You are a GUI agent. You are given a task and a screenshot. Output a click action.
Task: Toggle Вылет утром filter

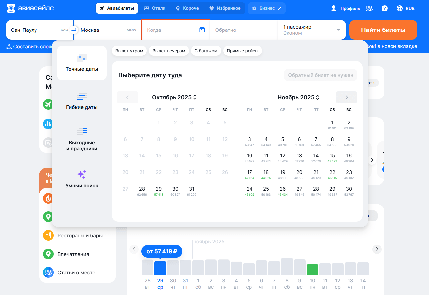click(129, 51)
